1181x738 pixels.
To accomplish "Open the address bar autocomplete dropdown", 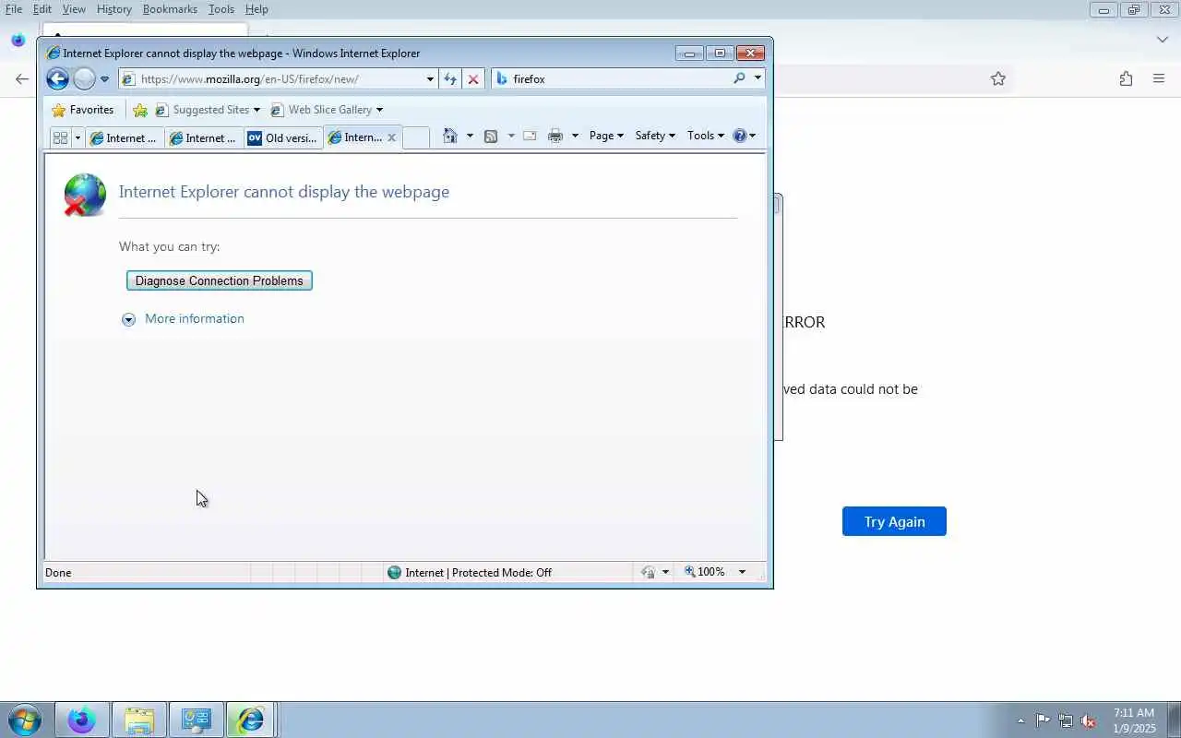I will pyautogui.click(x=430, y=79).
